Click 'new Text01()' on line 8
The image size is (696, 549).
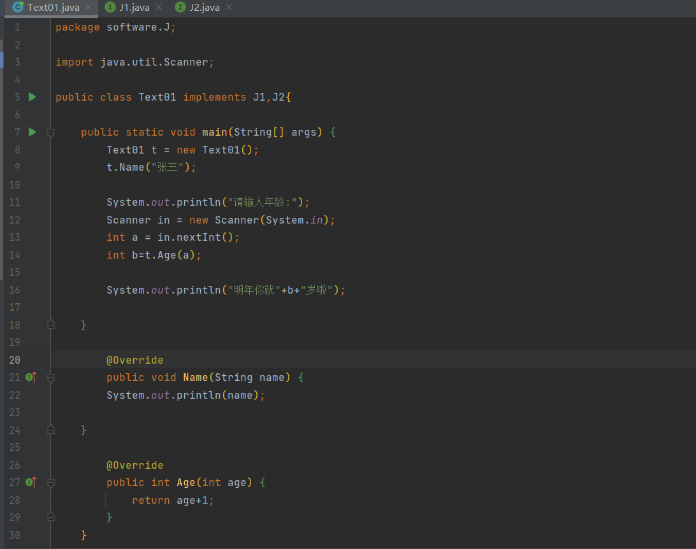click(214, 150)
